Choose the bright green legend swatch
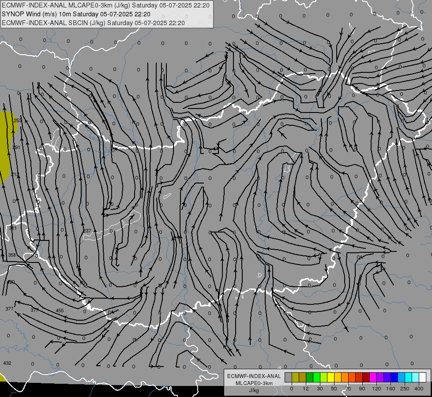432x397 pixels. pyautogui.click(x=316, y=378)
